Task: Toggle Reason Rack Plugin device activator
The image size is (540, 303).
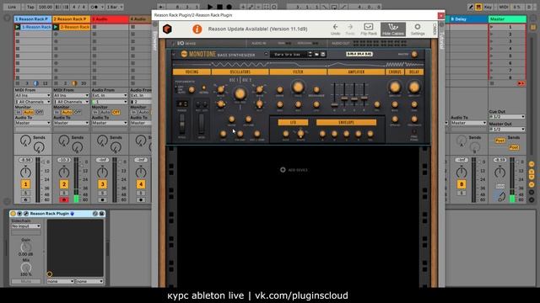Action: coord(13,214)
